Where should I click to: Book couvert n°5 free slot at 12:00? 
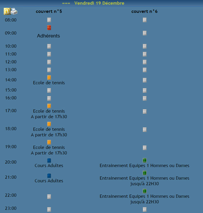pyautogui.click(x=49, y=62)
